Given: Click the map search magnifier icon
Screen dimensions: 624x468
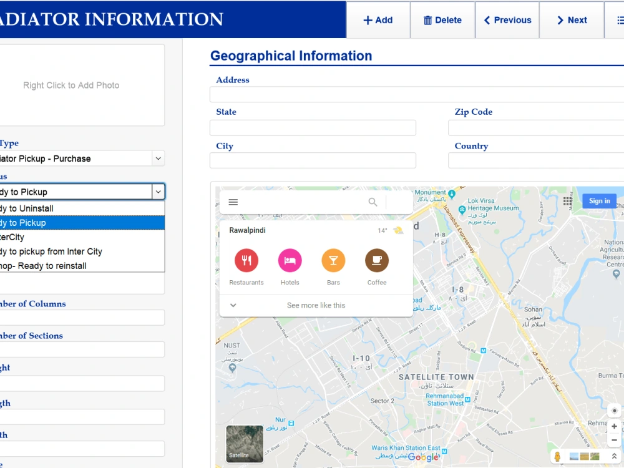Looking at the screenshot, I should (x=373, y=202).
